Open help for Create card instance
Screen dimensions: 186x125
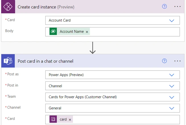coord(164,7)
